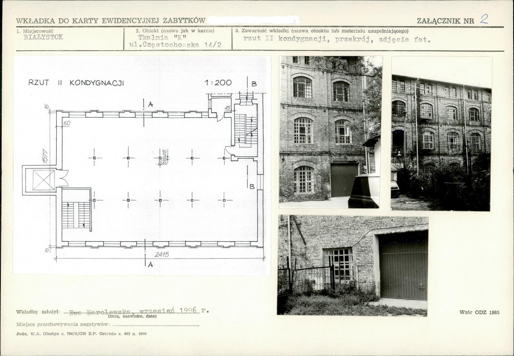
Task: Click the lower-left staircase in the floor plan
Action: [76, 215]
